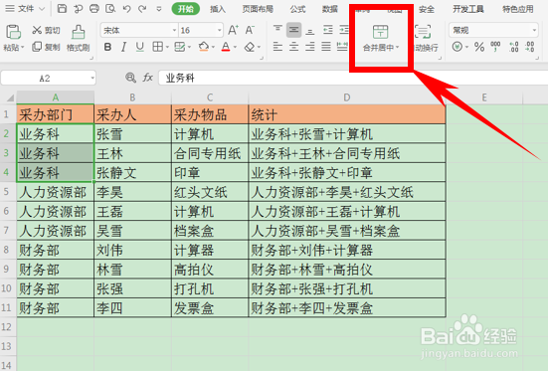The image size is (548, 373).
Task: Switch to the 开发工具 tab
Action: pos(468,9)
